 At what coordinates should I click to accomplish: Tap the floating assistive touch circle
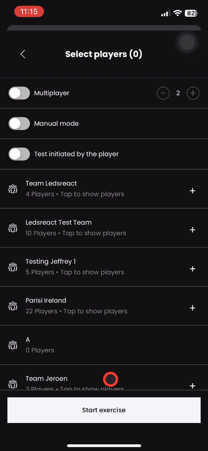point(187,42)
